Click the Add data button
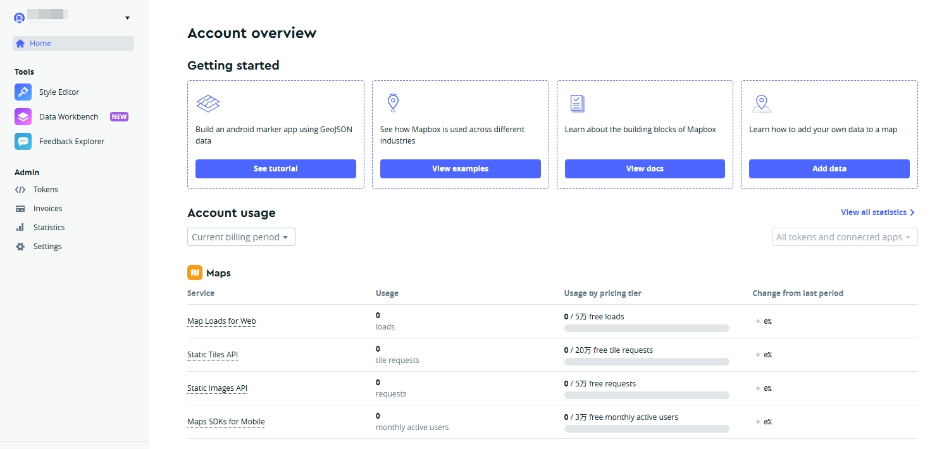Viewport: 937px width, 449px height. (x=829, y=169)
